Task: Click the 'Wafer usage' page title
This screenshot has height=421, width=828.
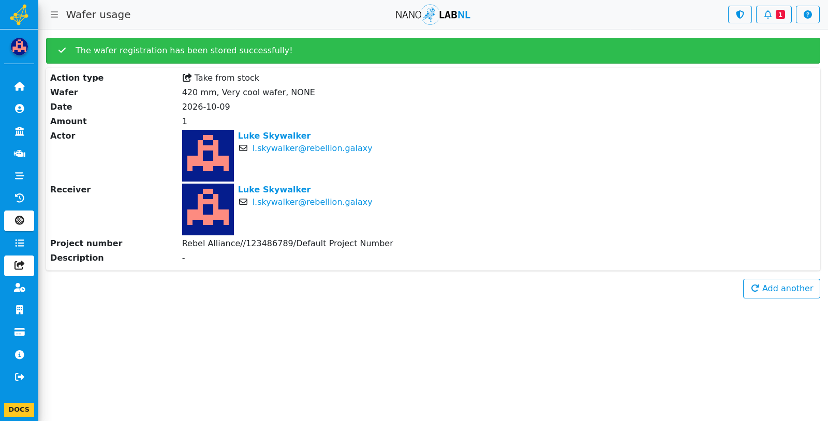Action: tap(98, 14)
